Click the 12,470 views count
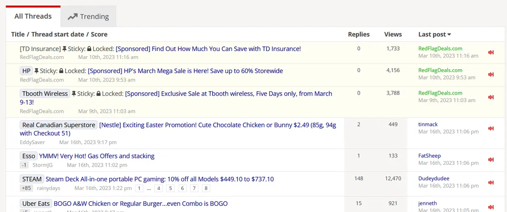Viewport: 507px width, 212px height. tap(393, 178)
